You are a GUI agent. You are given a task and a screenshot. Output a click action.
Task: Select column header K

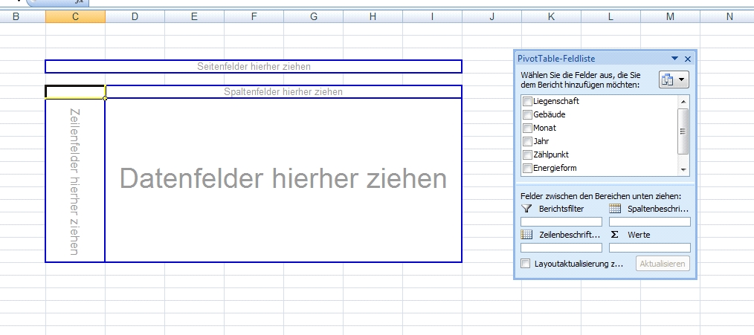(551, 17)
